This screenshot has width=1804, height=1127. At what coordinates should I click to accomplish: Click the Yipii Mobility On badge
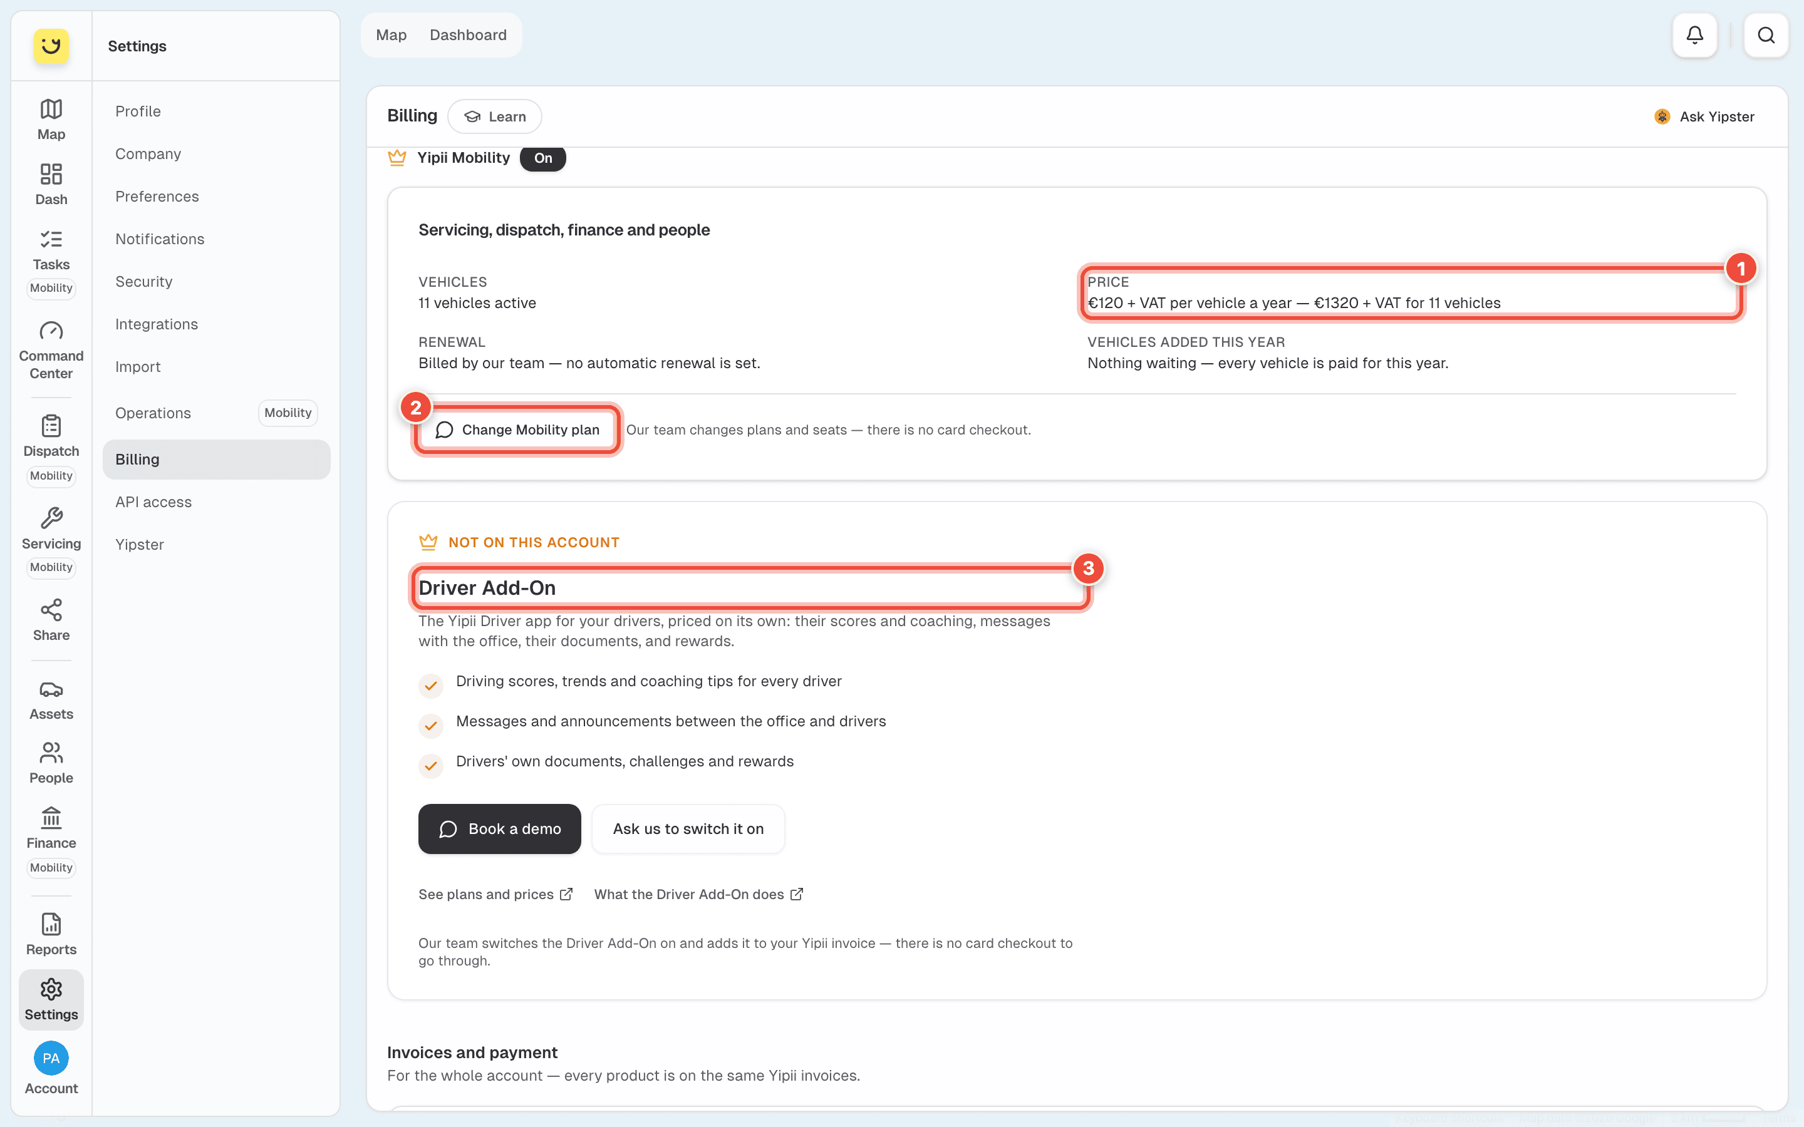pyautogui.click(x=542, y=158)
